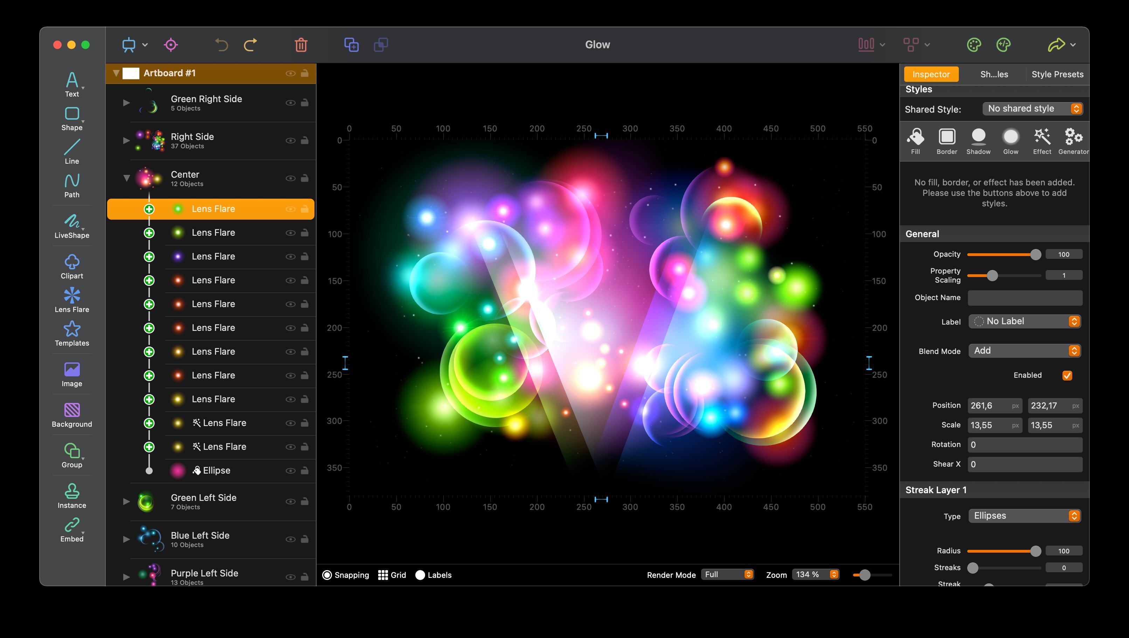Screen dimensions: 1129x638
Task: Select the Path tool
Action: click(72, 185)
